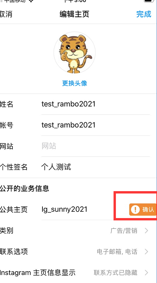Tap the 更换头像 link
The height and width of the screenshot is (283, 157).
tap(74, 83)
